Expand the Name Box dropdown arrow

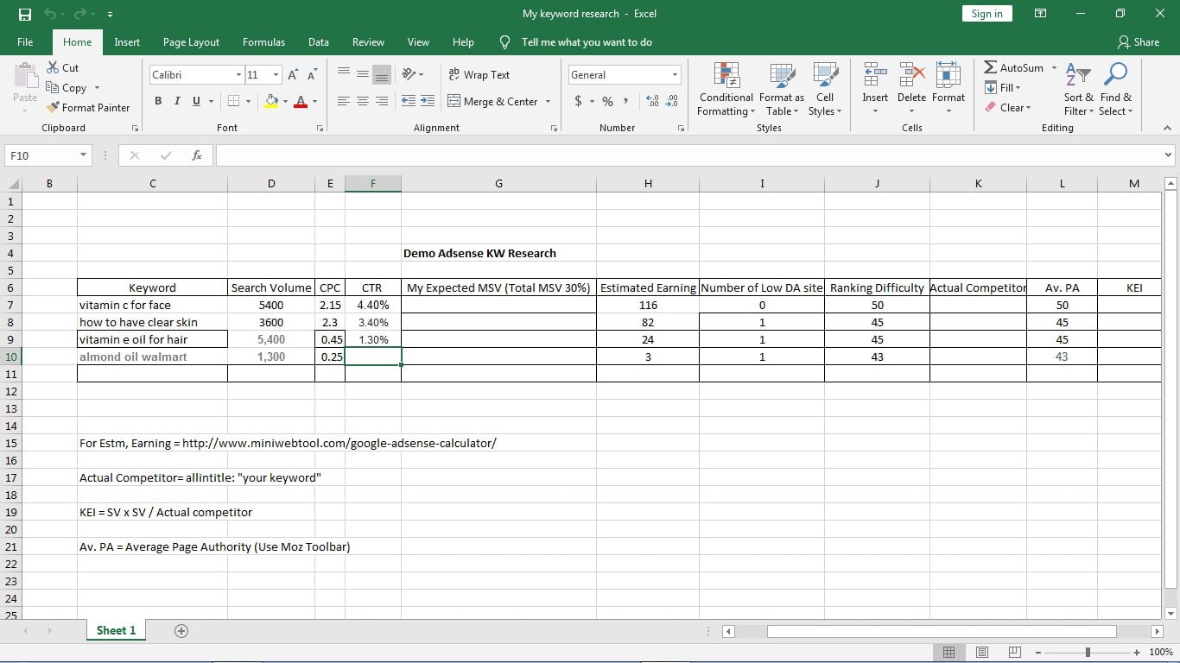coord(84,155)
